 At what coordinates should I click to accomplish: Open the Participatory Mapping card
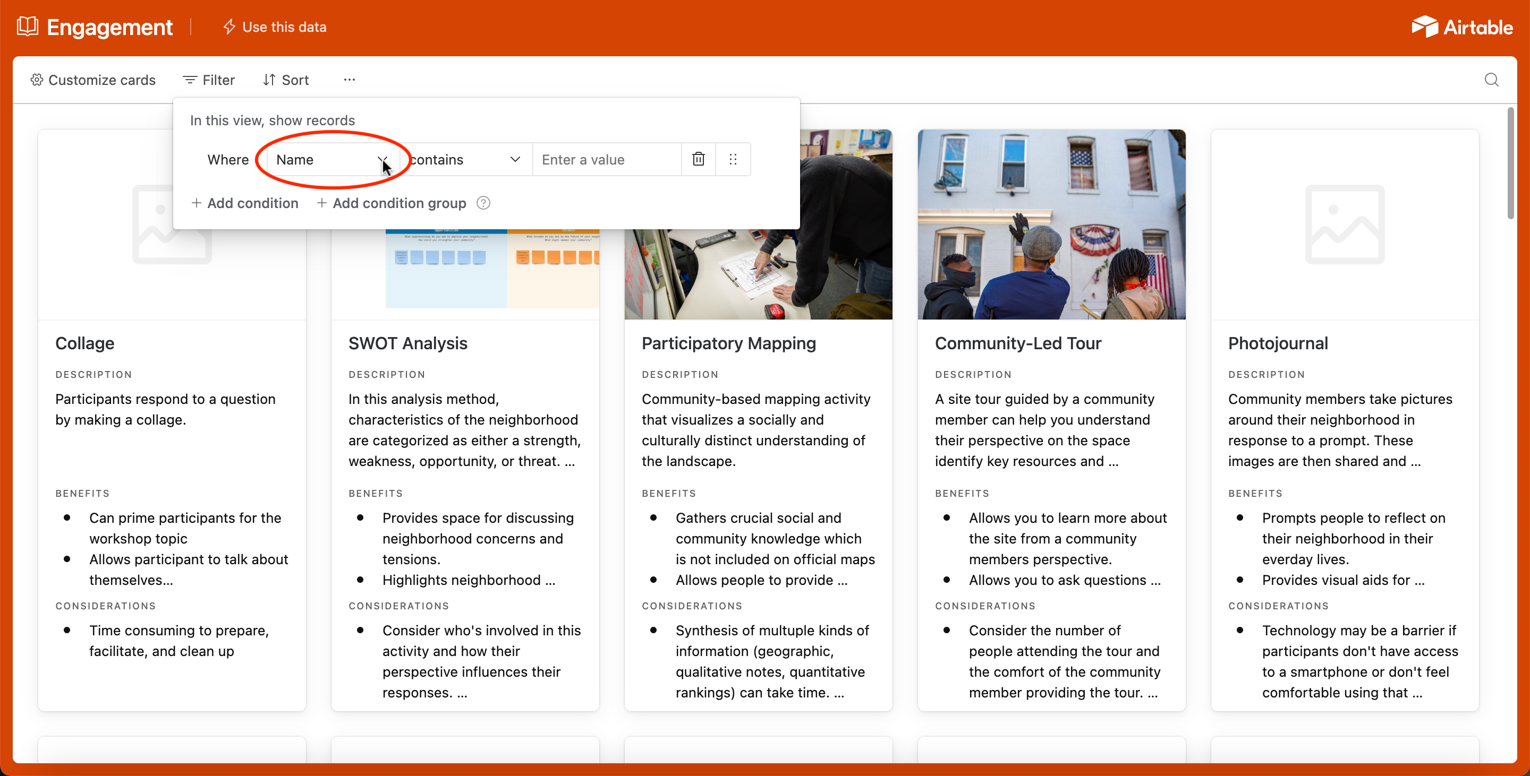click(728, 343)
